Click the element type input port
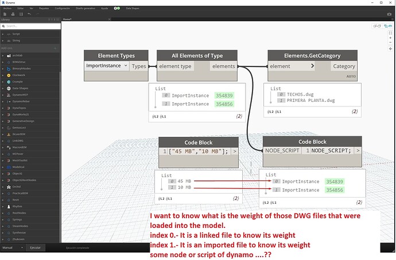Image resolution: width=396 pixels, height=260 pixels. pos(176,66)
